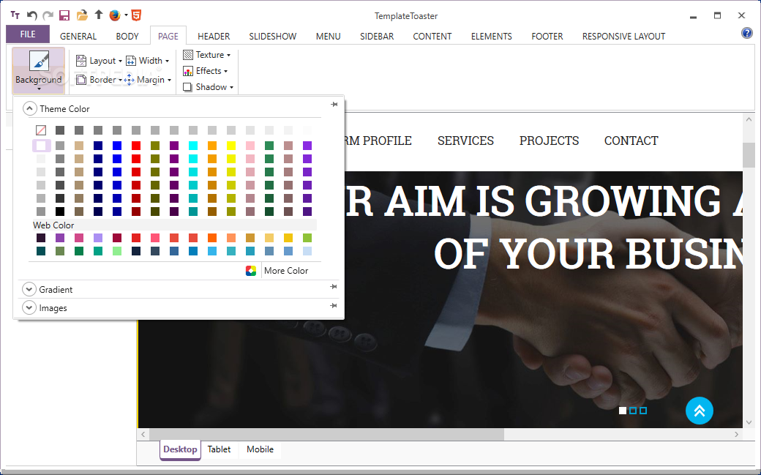
Task: Pick the orange web color swatch
Action: 212,238
